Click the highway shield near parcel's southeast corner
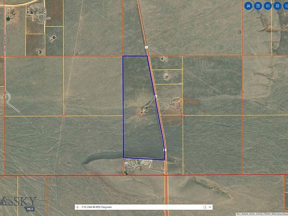The height and width of the screenshot is (216, 288). 165,150
